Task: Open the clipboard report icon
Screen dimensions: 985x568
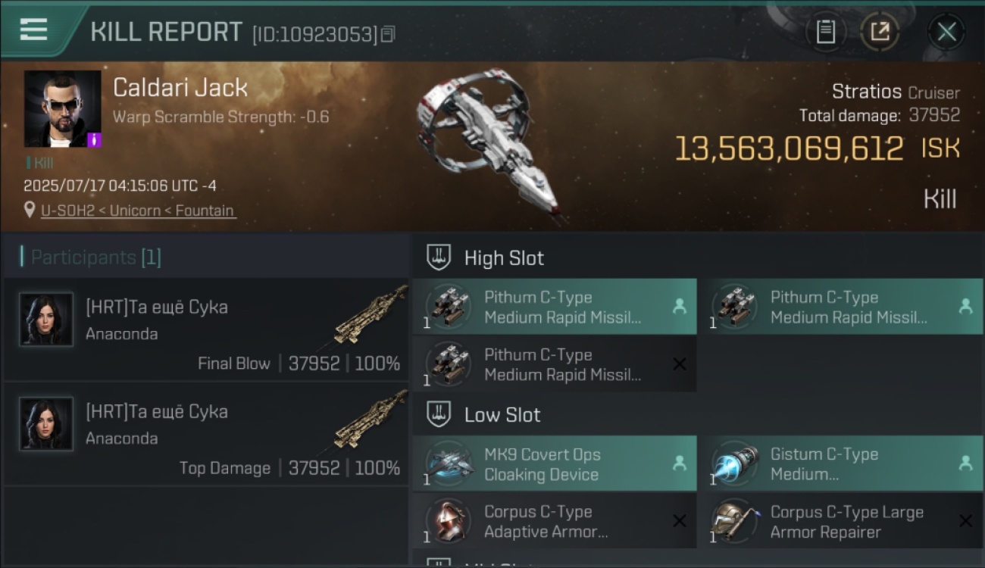Action: (x=825, y=32)
